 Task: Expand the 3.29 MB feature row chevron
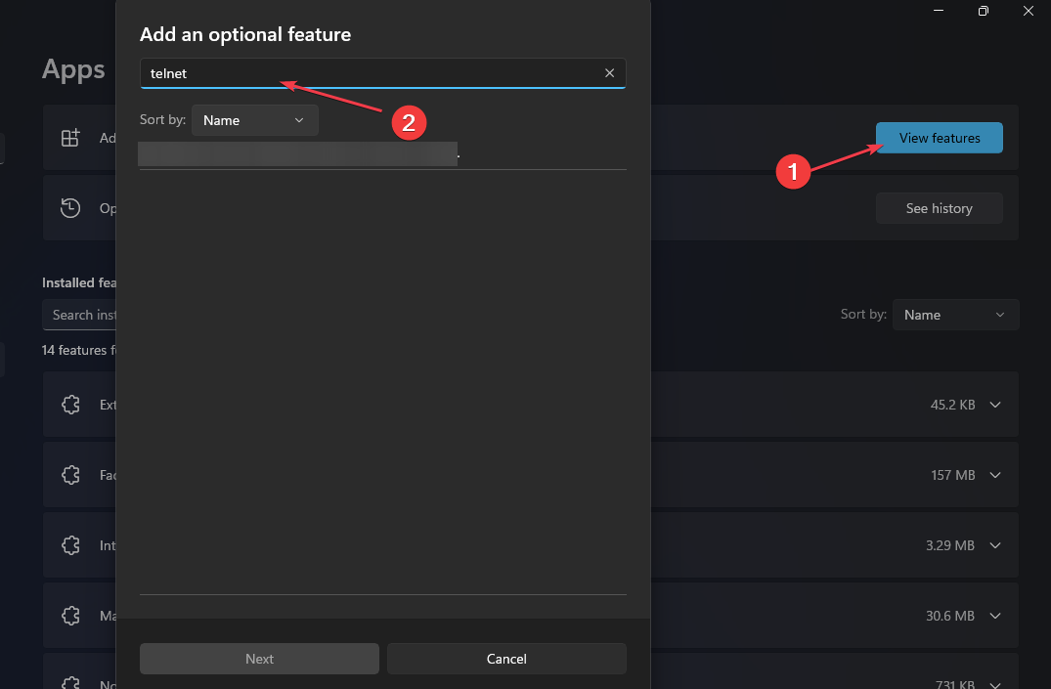pos(995,545)
